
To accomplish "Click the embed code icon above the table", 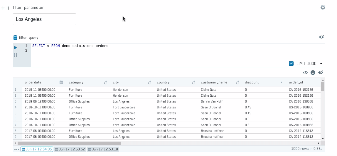I will pos(305,73).
